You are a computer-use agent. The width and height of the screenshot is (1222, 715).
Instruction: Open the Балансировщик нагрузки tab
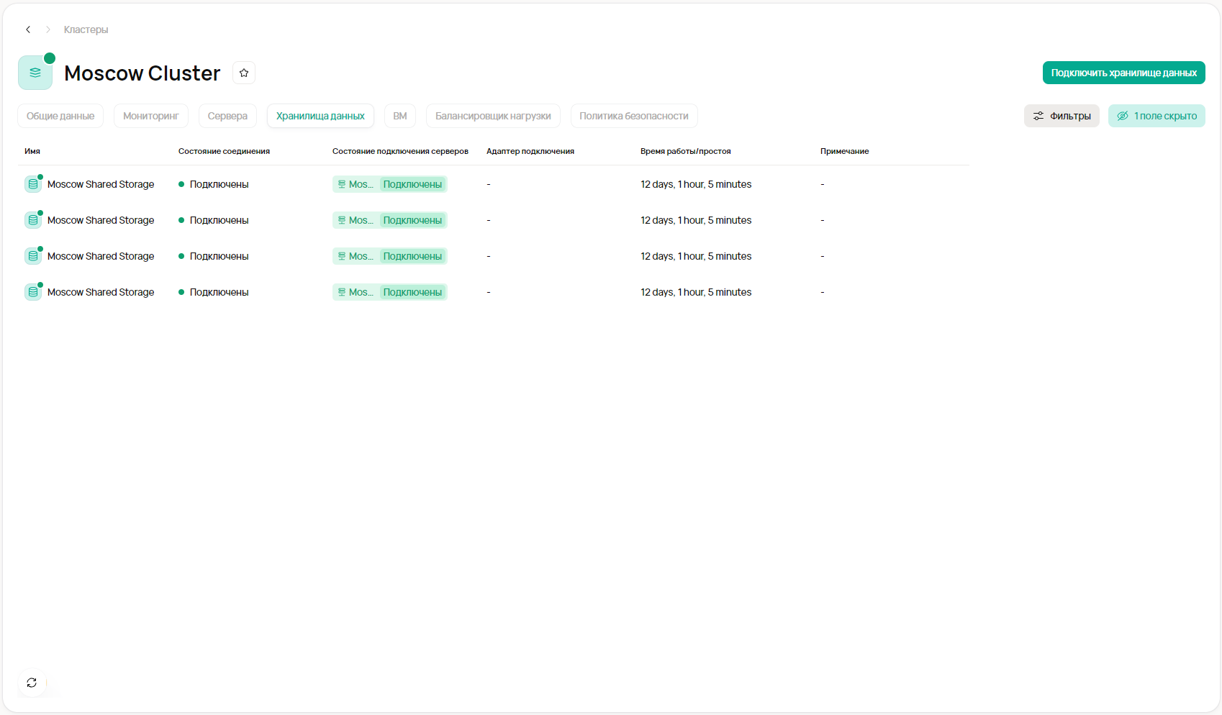click(x=492, y=116)
